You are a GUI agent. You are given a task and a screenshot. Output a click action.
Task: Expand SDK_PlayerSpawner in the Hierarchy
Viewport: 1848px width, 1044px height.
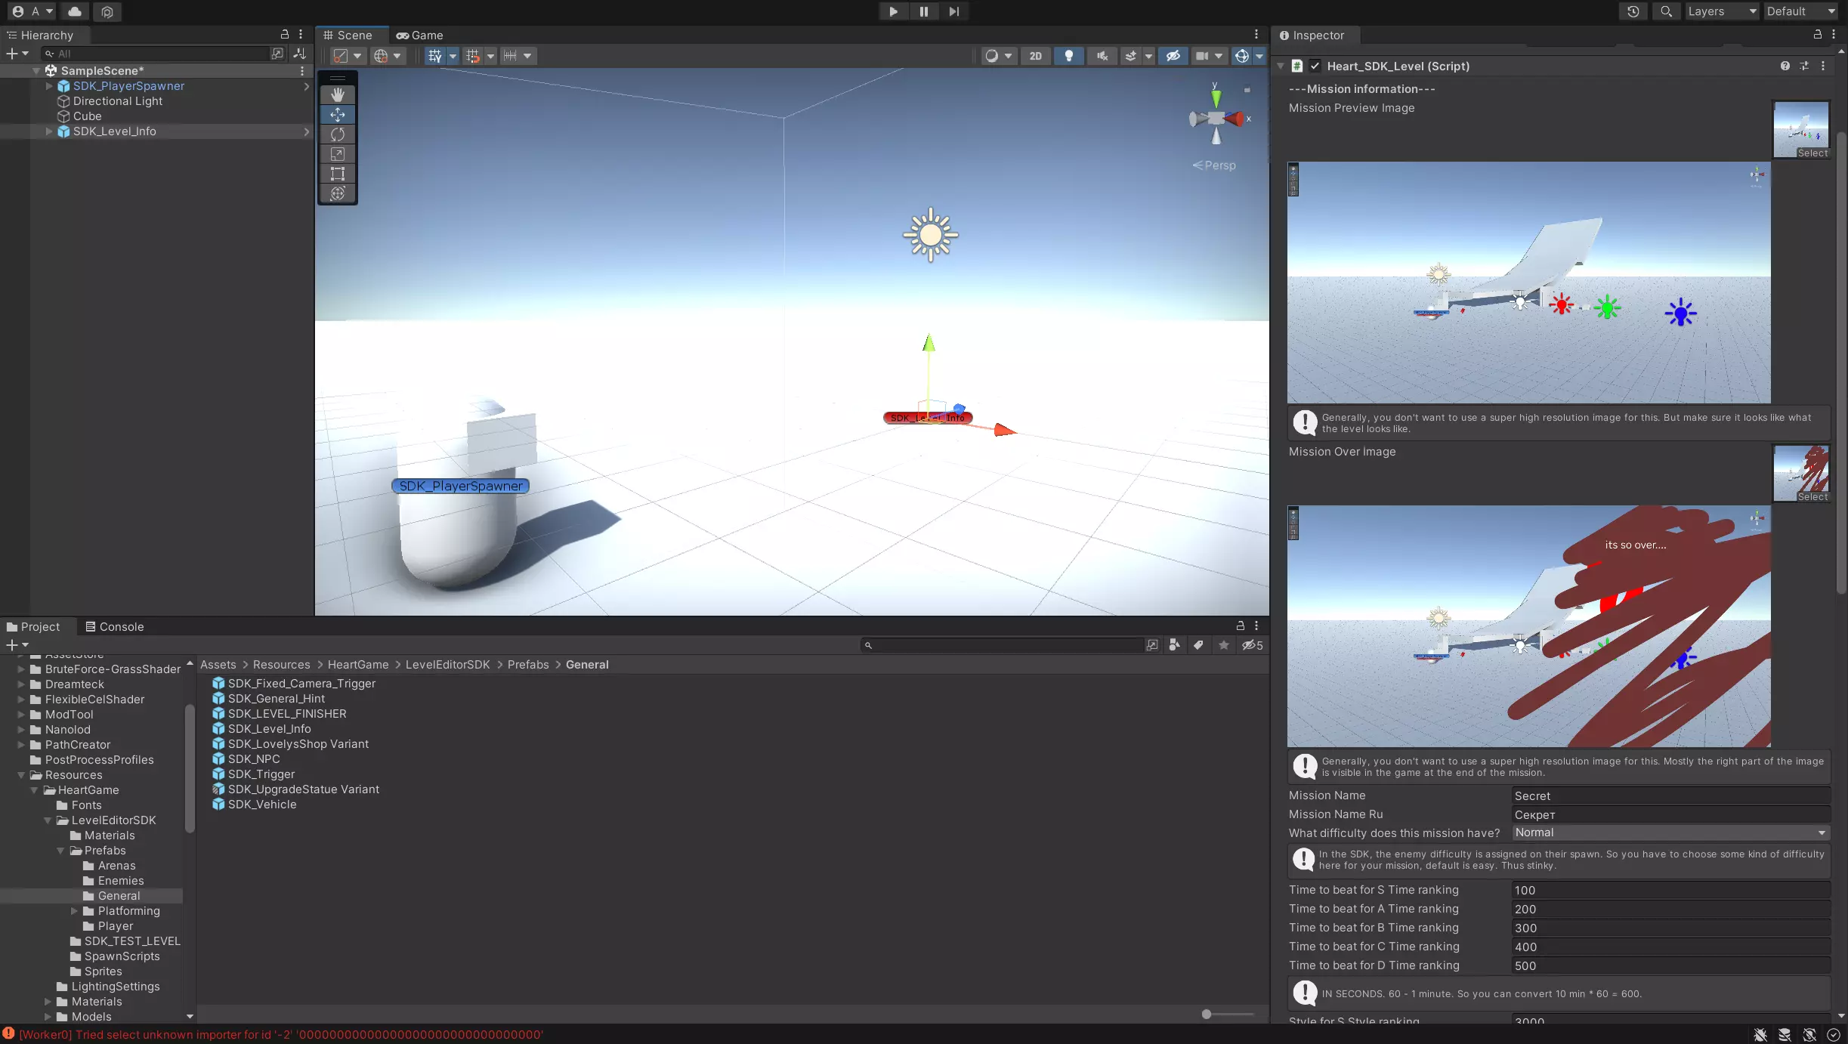pyautogui.click(x=49, y=86)
